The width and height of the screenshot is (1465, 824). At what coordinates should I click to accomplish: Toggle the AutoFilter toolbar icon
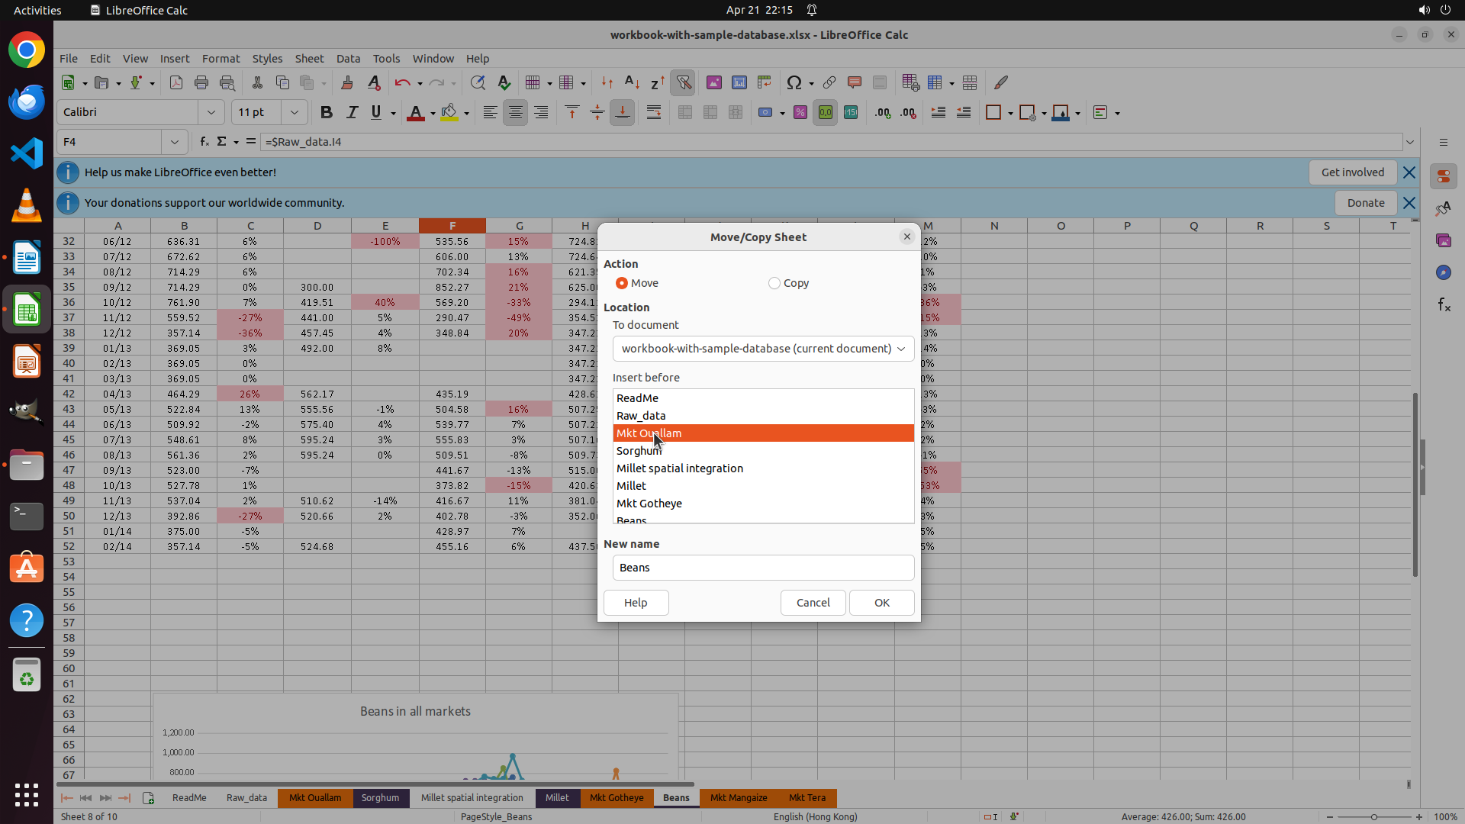[683, 82]
